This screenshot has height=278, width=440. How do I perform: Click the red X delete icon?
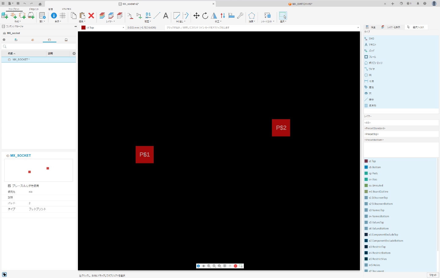(x=91, y=16)
